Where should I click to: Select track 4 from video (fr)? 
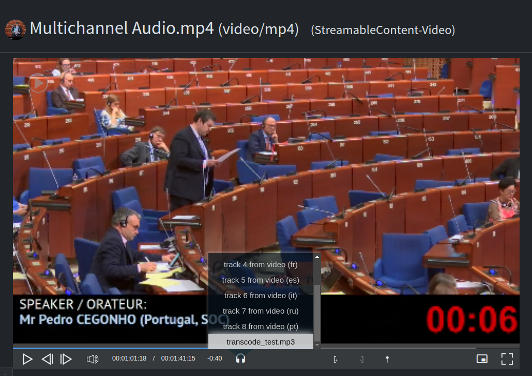coord(261,265)
